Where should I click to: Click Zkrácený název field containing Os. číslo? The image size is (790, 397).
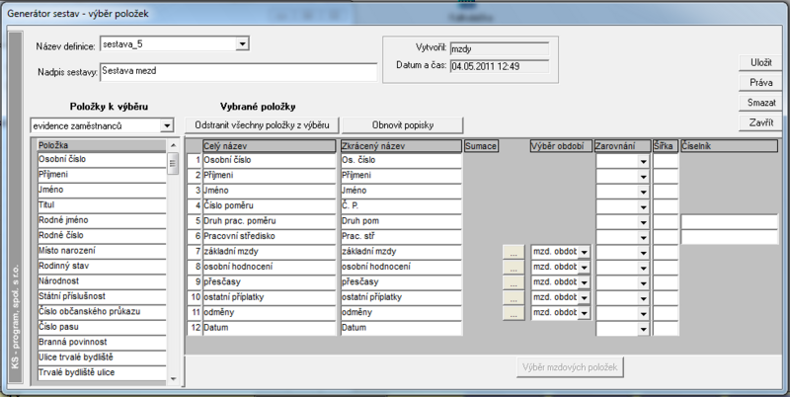[x=401, y=161]
